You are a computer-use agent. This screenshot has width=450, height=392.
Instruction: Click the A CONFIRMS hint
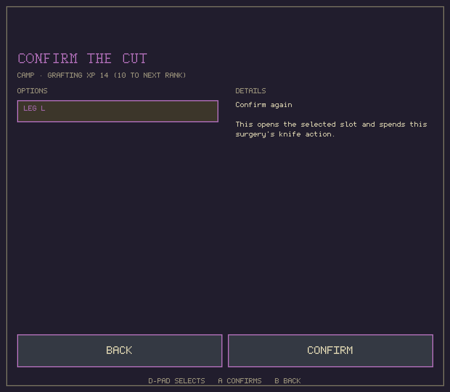click(240, 381)
